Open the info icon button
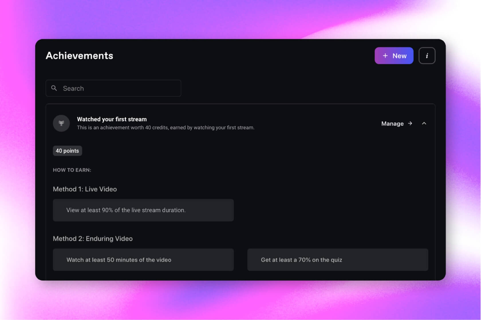The image size is (481, 320). (427, 55)
